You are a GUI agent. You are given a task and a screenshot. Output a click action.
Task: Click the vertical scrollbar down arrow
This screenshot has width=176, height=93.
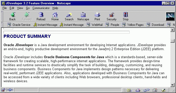172,85
